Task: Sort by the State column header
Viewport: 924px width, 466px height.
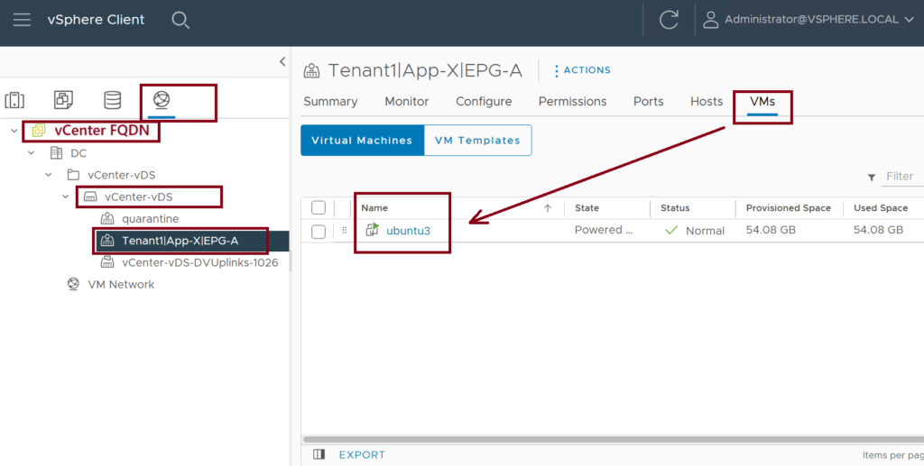Action: click(587, 207)
